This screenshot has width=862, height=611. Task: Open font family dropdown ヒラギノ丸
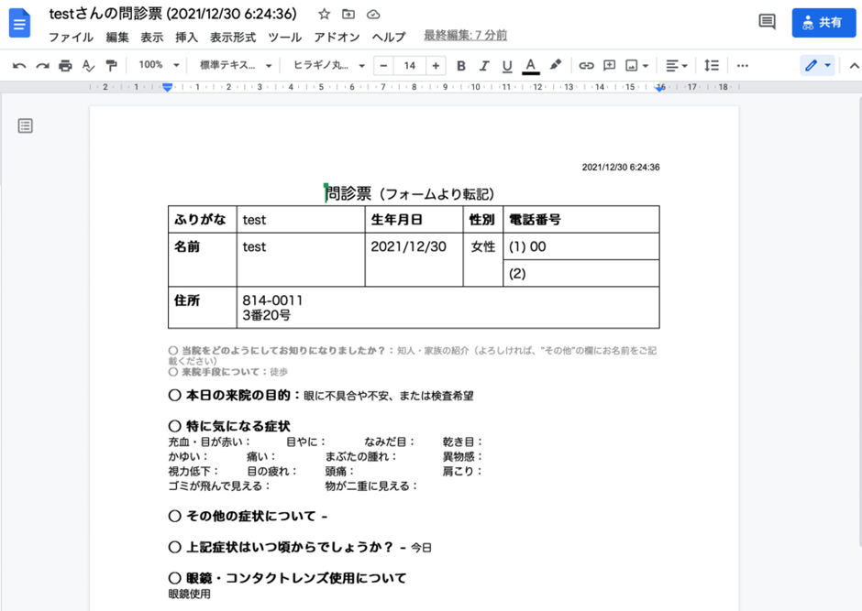coord(328,65)
